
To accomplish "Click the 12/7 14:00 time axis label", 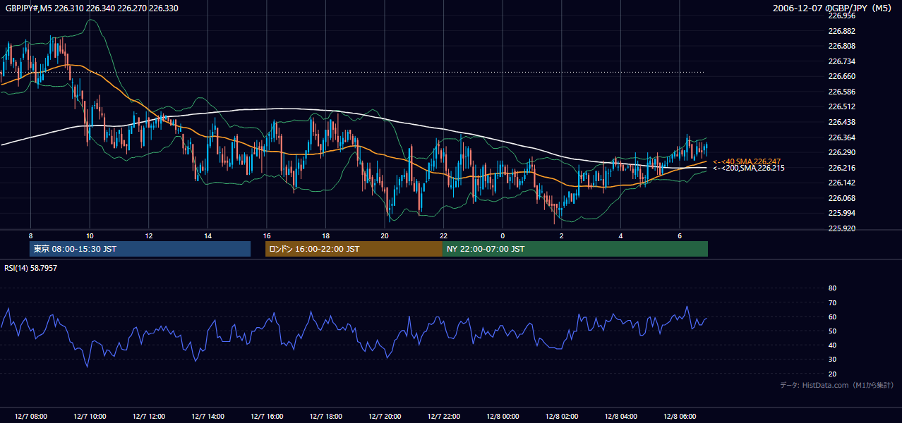I will pyautogui.click(x=208, y=417).
